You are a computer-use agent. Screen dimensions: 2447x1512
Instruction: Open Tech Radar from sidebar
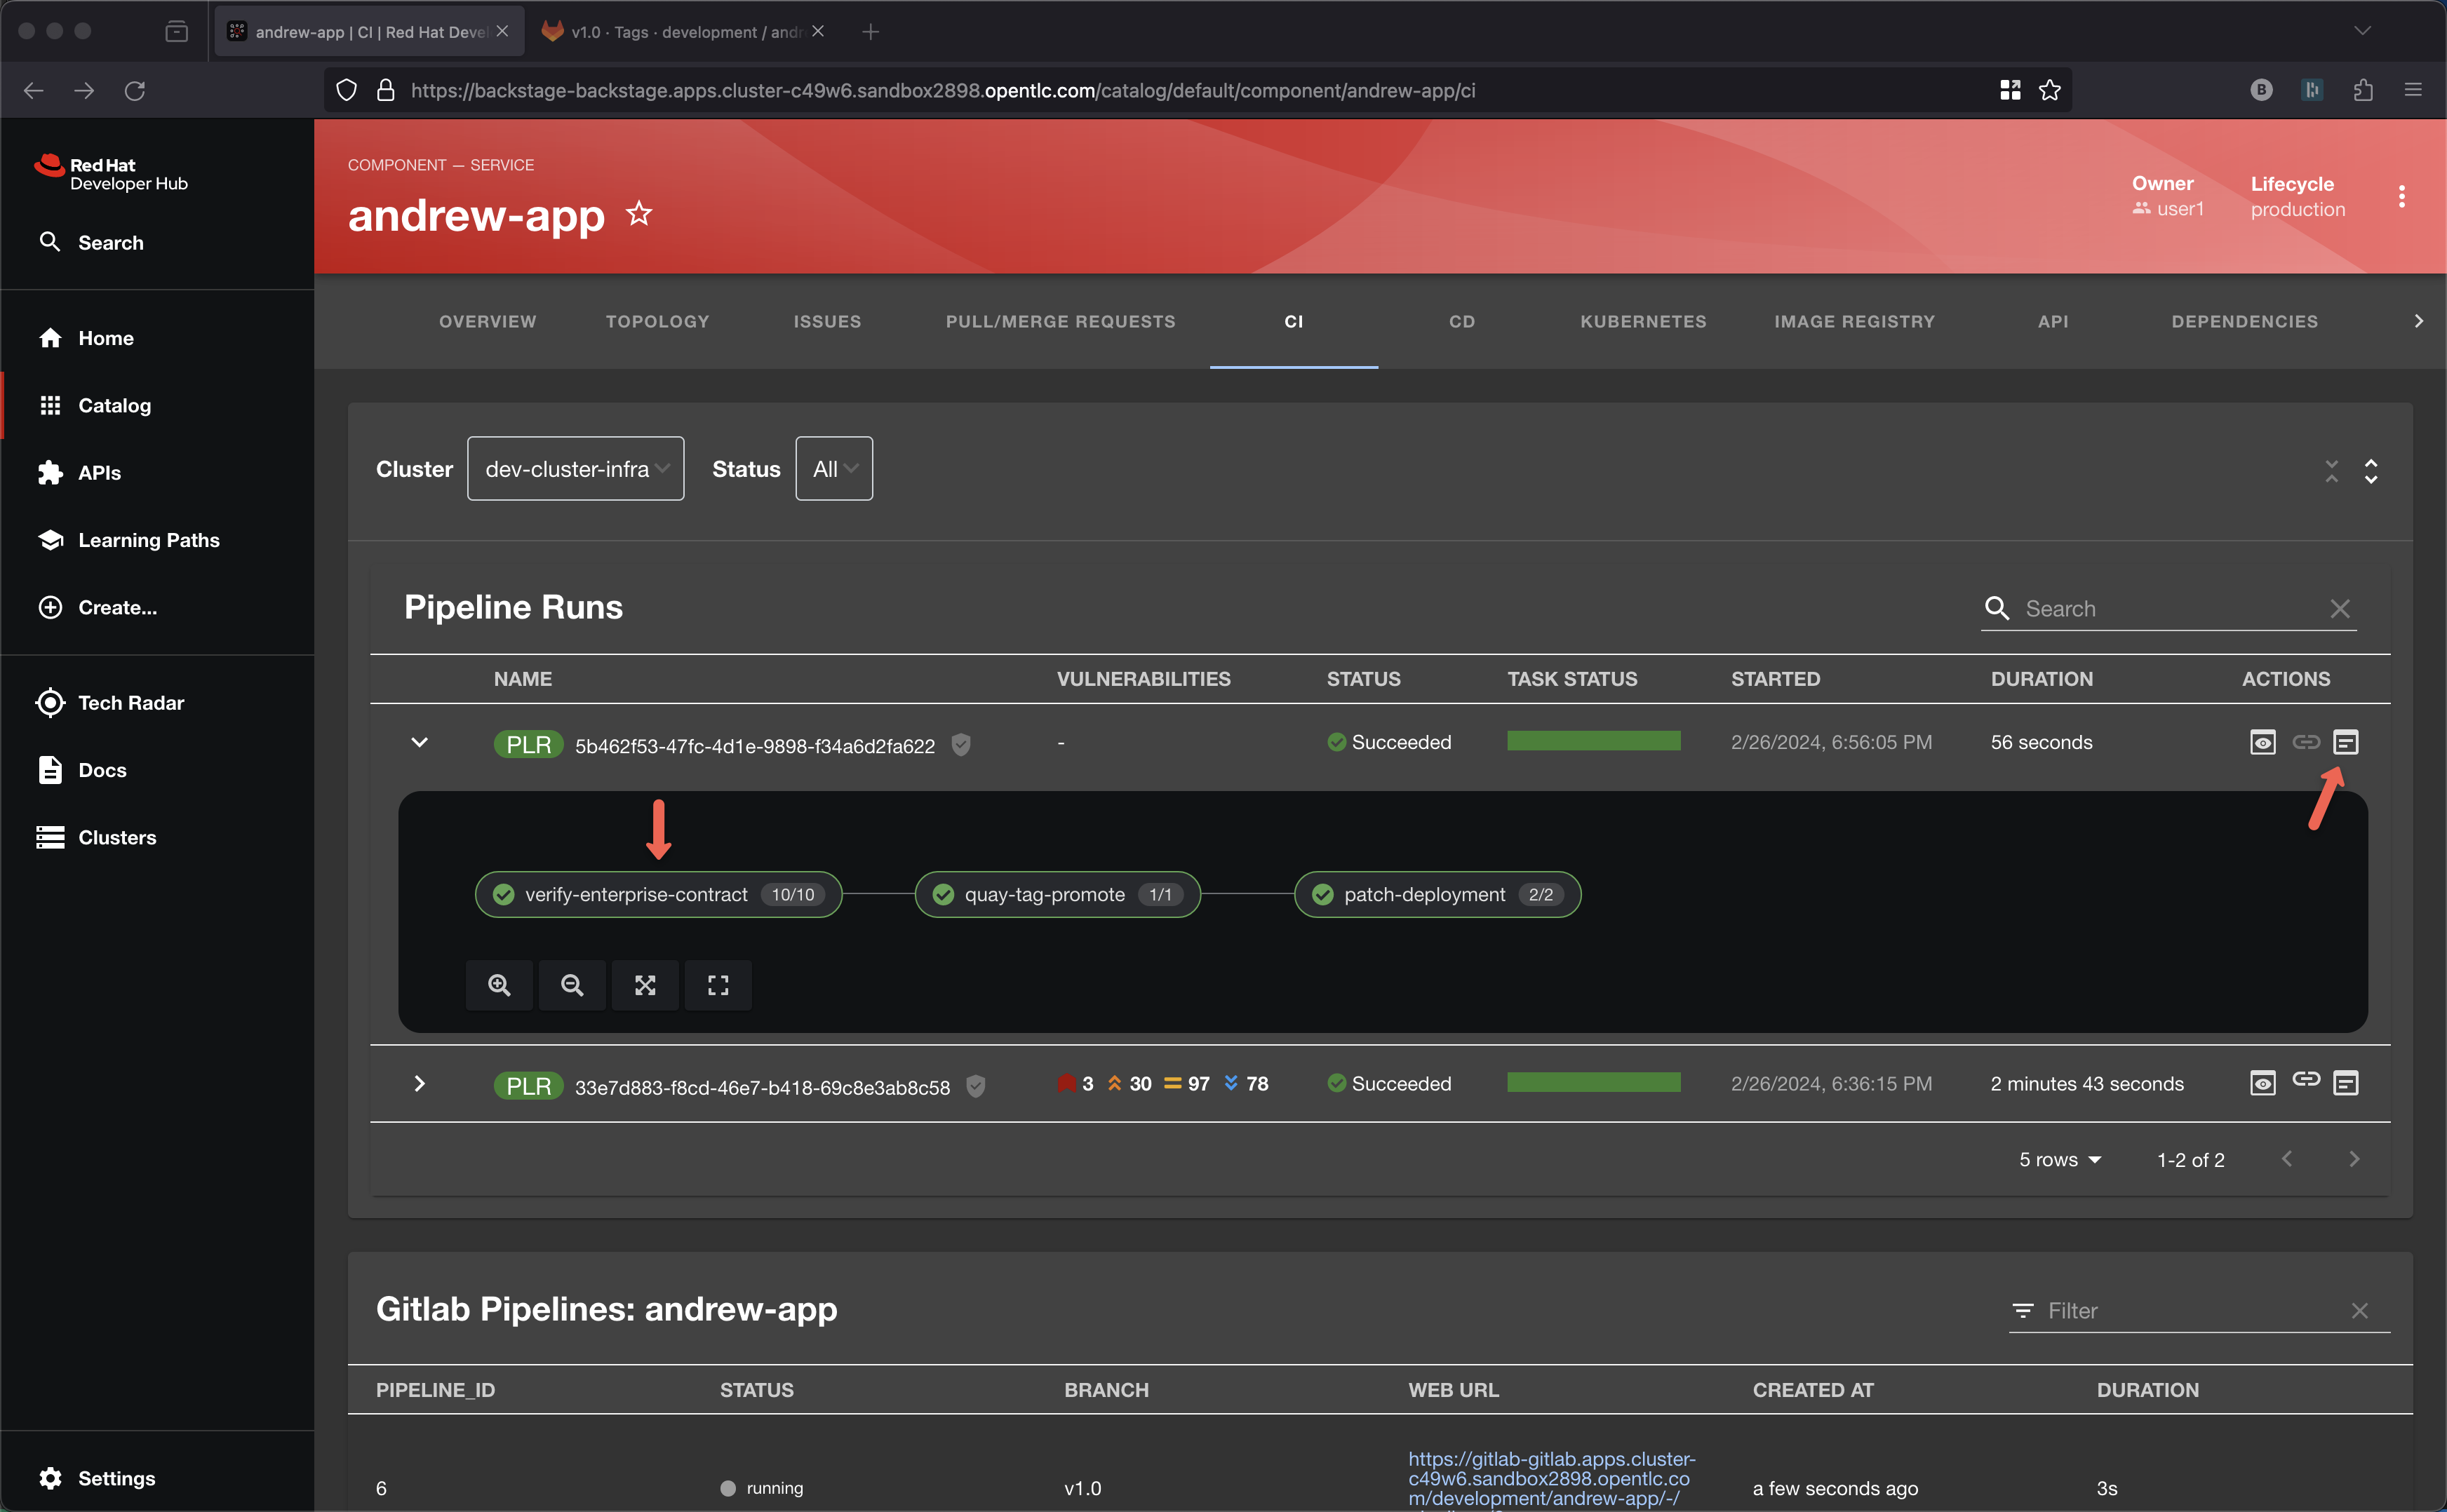[x=131, y=703]
